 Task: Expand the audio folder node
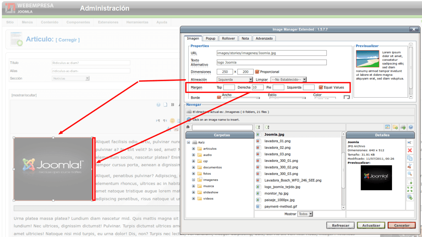pos(193,155)
